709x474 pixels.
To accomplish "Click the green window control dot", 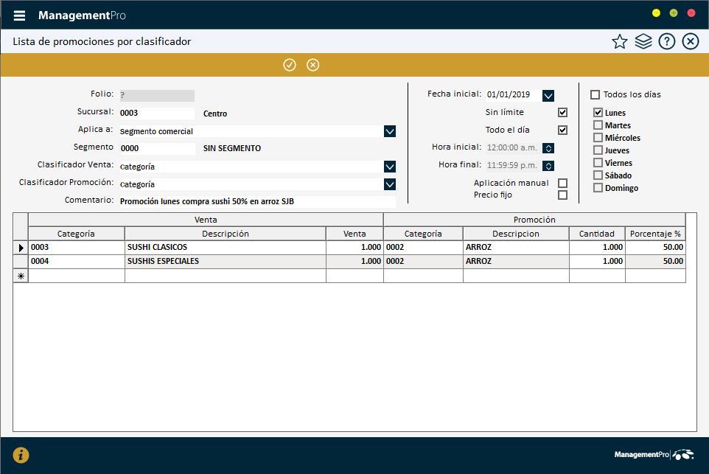I will coord(674,13).
